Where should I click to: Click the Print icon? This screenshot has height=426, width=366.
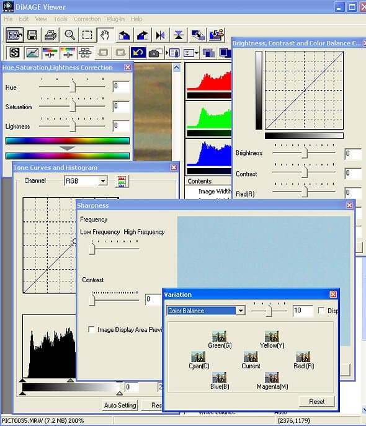pyautogui.click(x=51, y=35)
